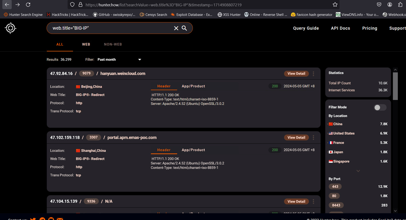Open ViewDNS.info bookmark
The width and height of the screenshot is (406, 220).
(357, 15)
